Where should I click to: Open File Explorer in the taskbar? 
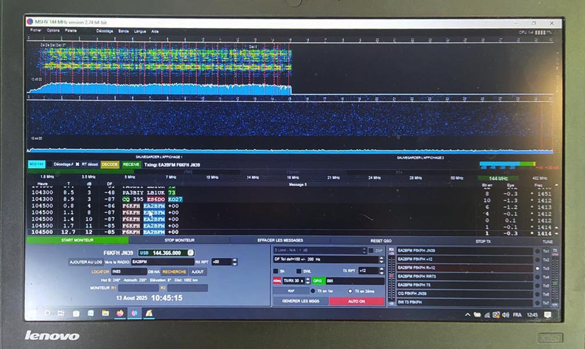tap(105, 313)
